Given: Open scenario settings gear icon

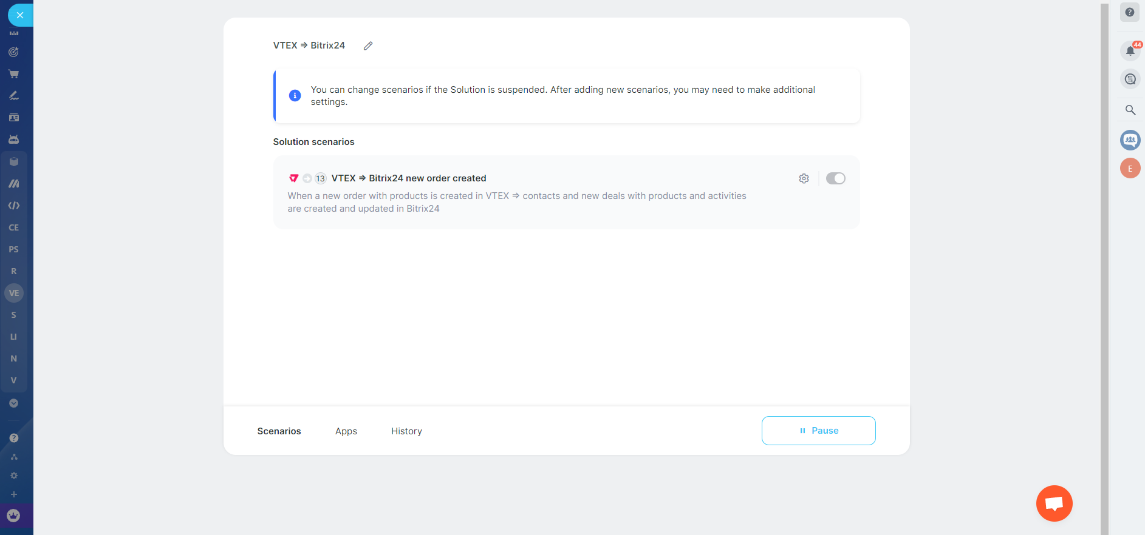Looking at the screenshot, I should (x=804, y=178).
